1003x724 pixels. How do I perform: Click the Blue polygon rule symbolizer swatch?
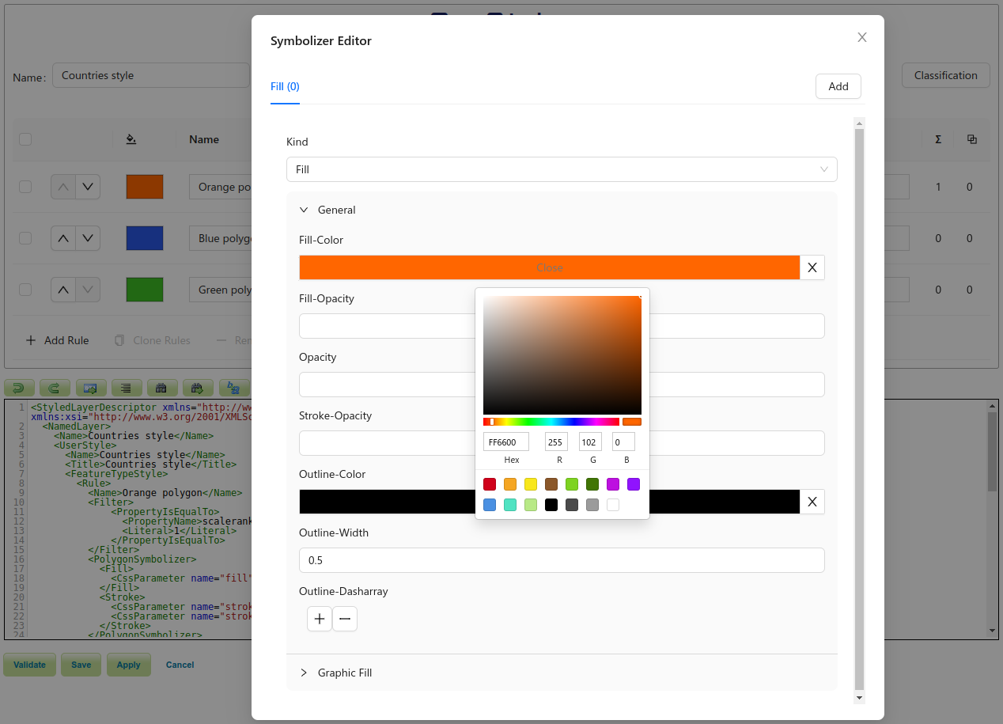point(145,238)
